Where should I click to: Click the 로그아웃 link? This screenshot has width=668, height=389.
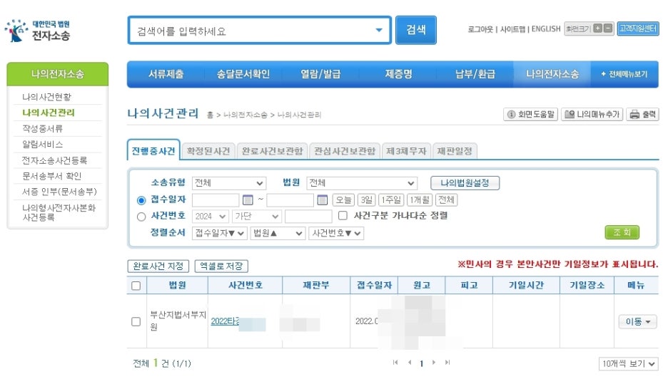pyautogui.click(x=480, y=29)
